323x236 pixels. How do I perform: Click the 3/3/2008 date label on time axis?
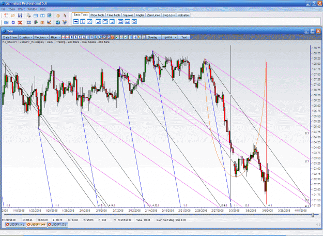point(234,211)
